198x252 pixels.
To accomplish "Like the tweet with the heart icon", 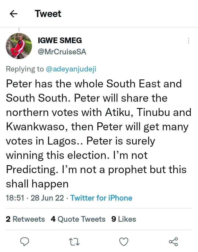I will (124, 242).
